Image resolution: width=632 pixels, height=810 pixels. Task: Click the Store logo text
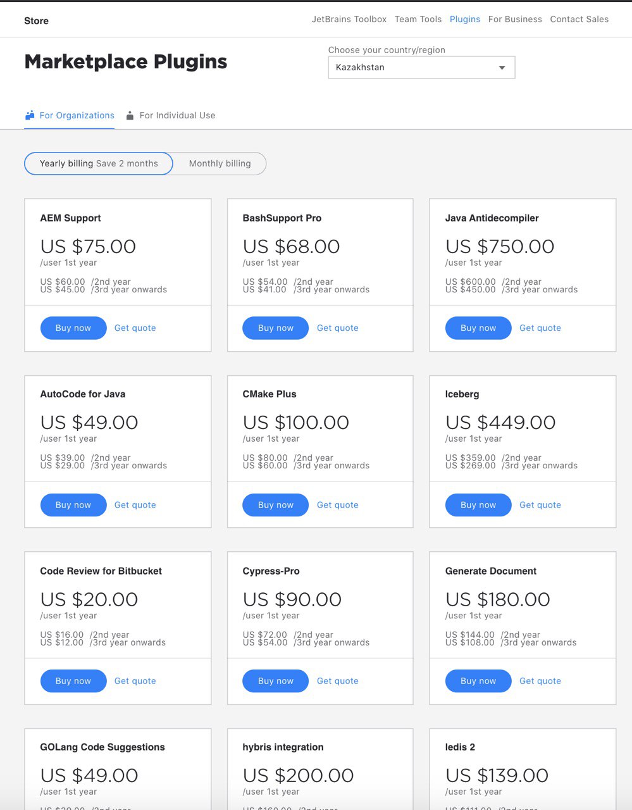coord(36,21)
